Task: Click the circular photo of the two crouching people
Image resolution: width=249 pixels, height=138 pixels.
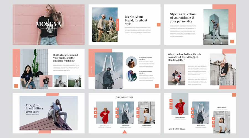Action: point(131,76)
